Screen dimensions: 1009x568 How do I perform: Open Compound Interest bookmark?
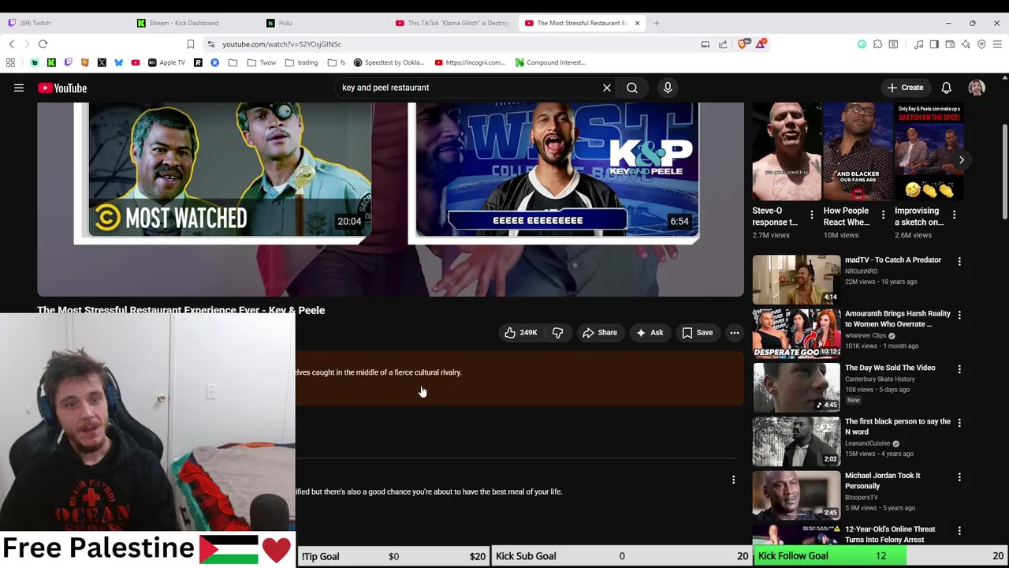click(x=550, y=62)
